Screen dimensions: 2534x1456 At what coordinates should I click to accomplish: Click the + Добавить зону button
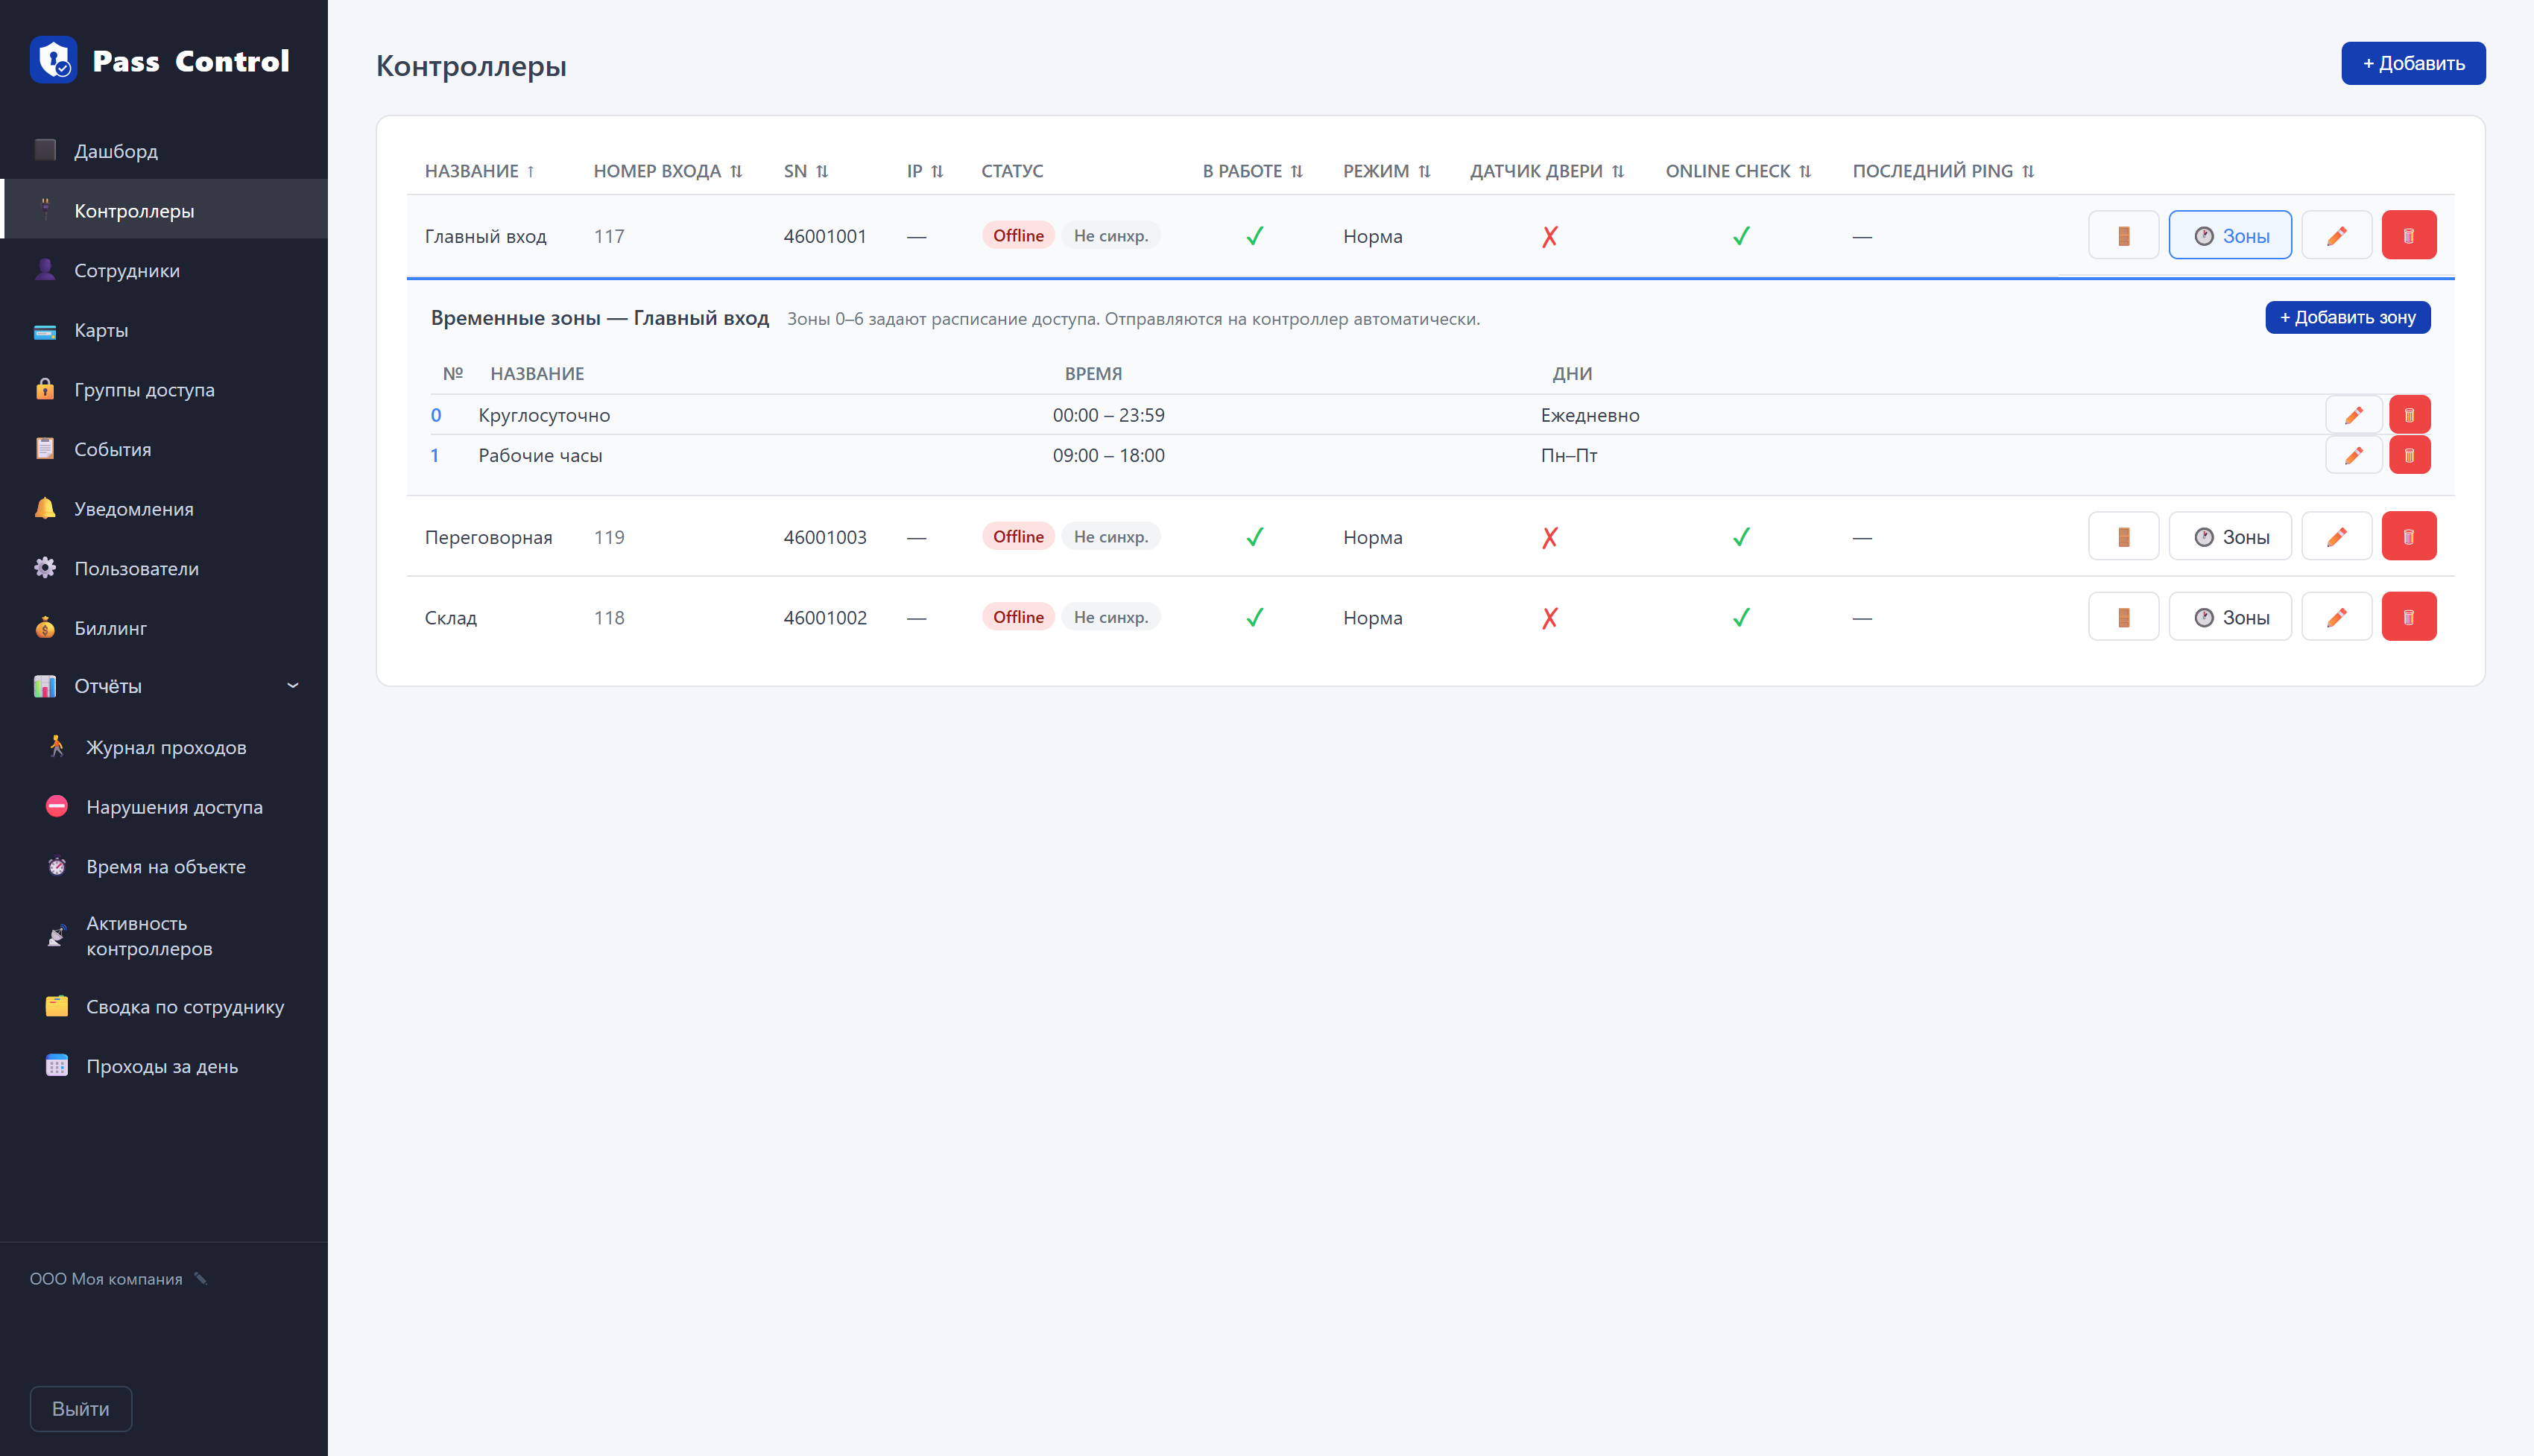tap(2347, 318)
